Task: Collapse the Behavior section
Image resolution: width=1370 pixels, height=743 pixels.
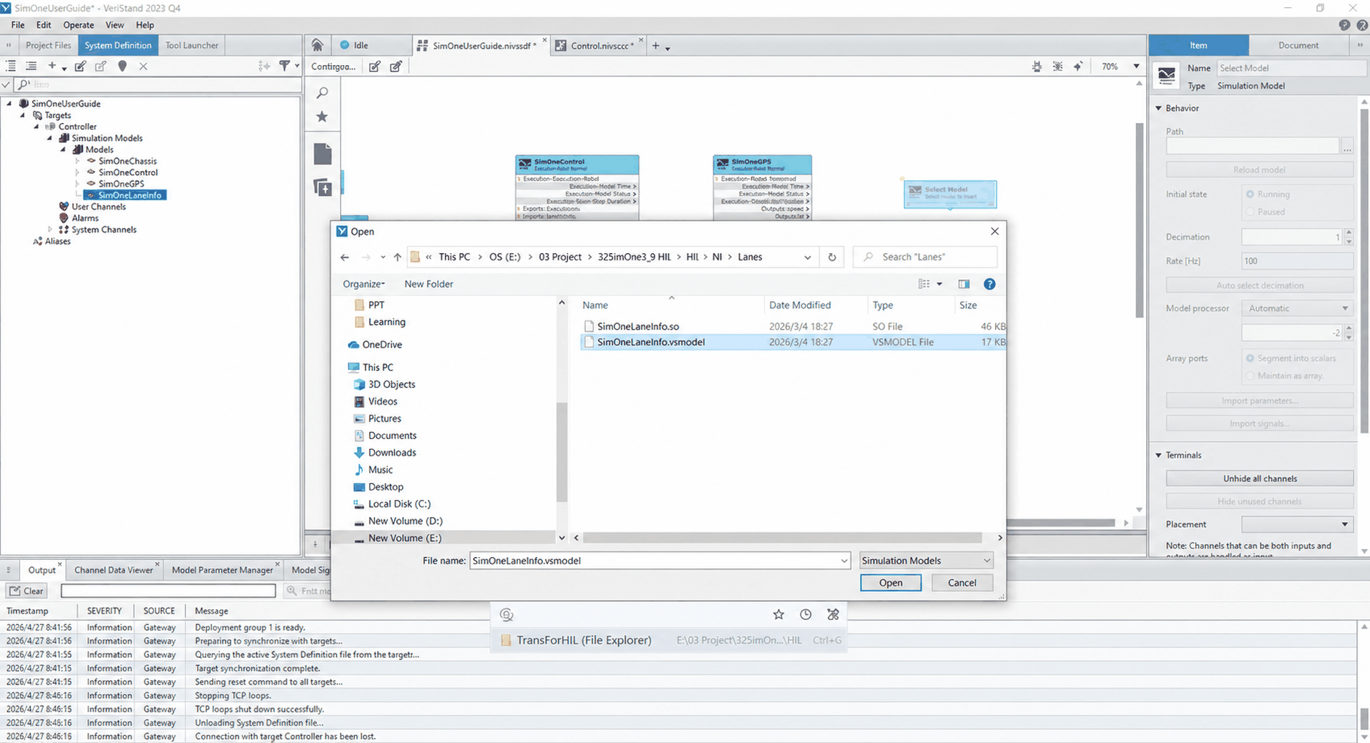Action: click(x=1159, y=108)
